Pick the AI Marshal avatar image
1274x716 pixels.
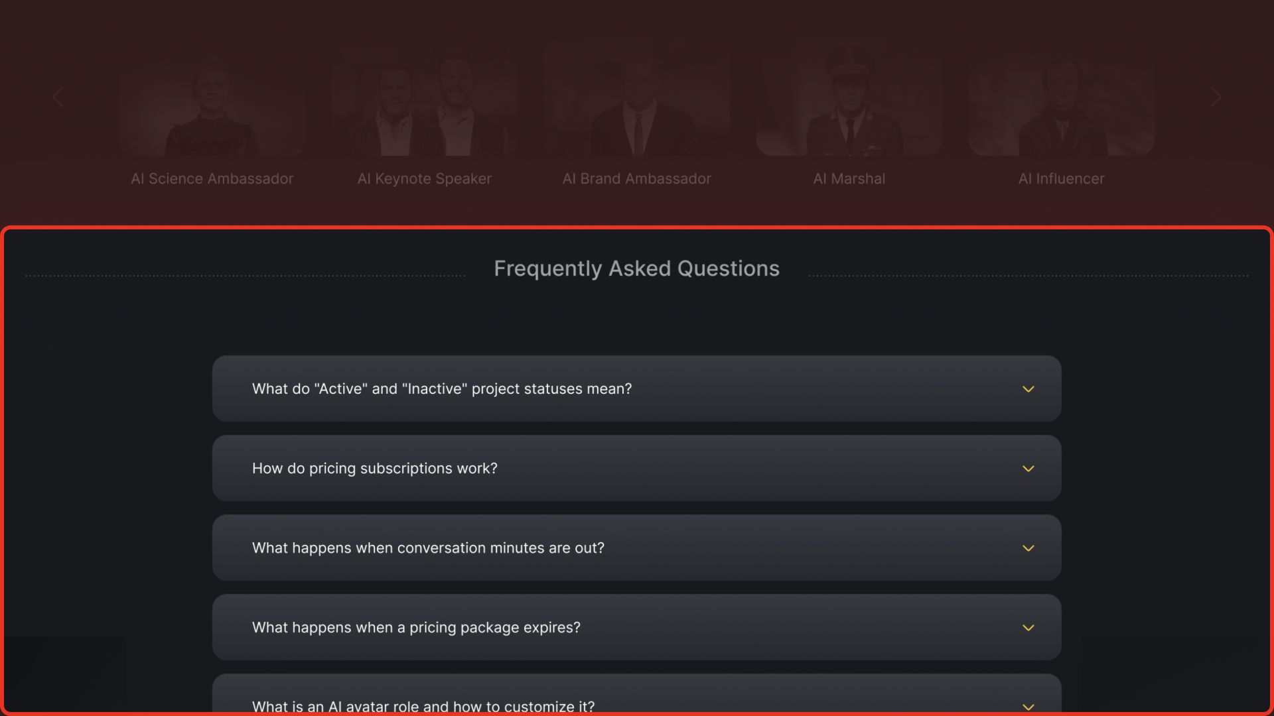pyautogui.click(x=849, y=103)
